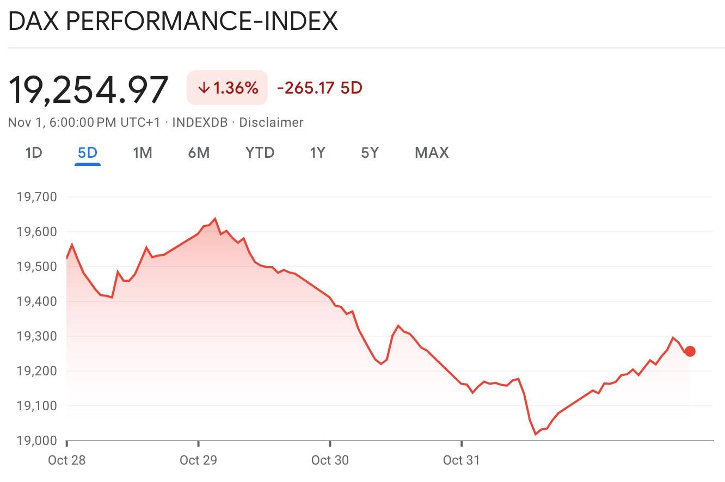Select the 5D time range tab
Image resolution: width=725 pixels, height=482 pixels.
[x=87, y=153]
